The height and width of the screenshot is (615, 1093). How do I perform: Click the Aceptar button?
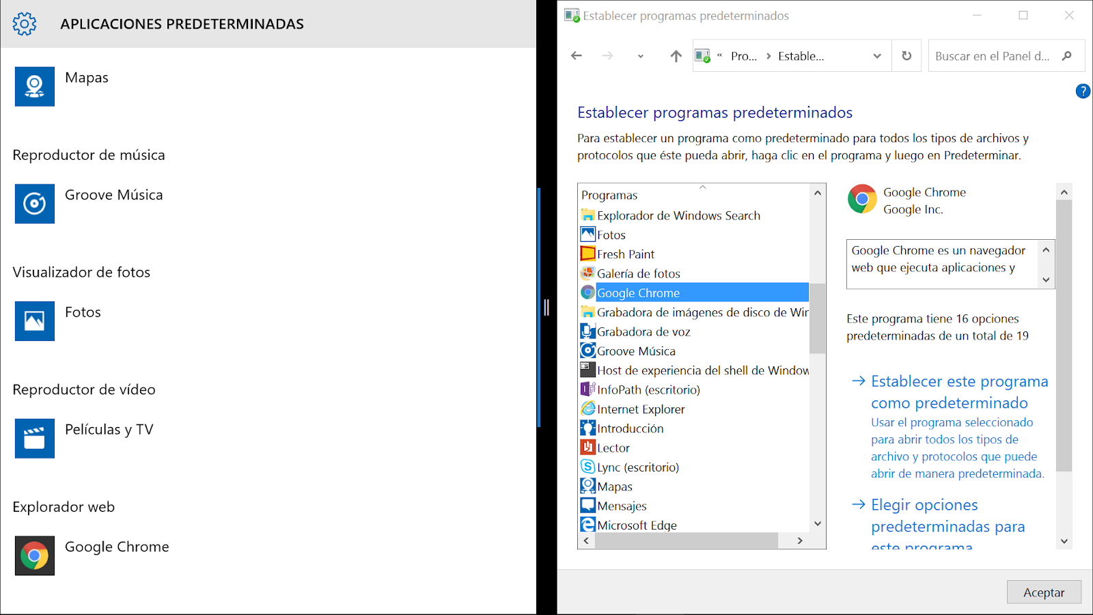coord(1044,592)
